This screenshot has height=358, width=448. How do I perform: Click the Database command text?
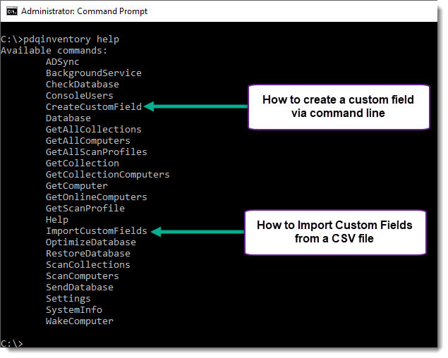(68, 118)
